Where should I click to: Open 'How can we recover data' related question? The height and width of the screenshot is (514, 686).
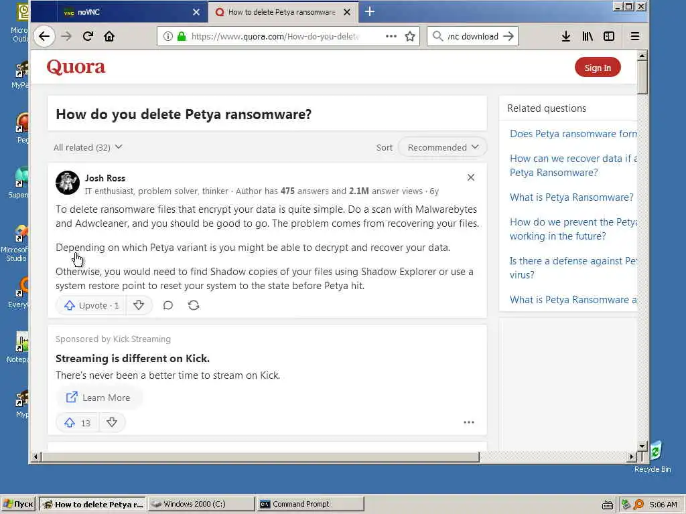tap(573, 165)
